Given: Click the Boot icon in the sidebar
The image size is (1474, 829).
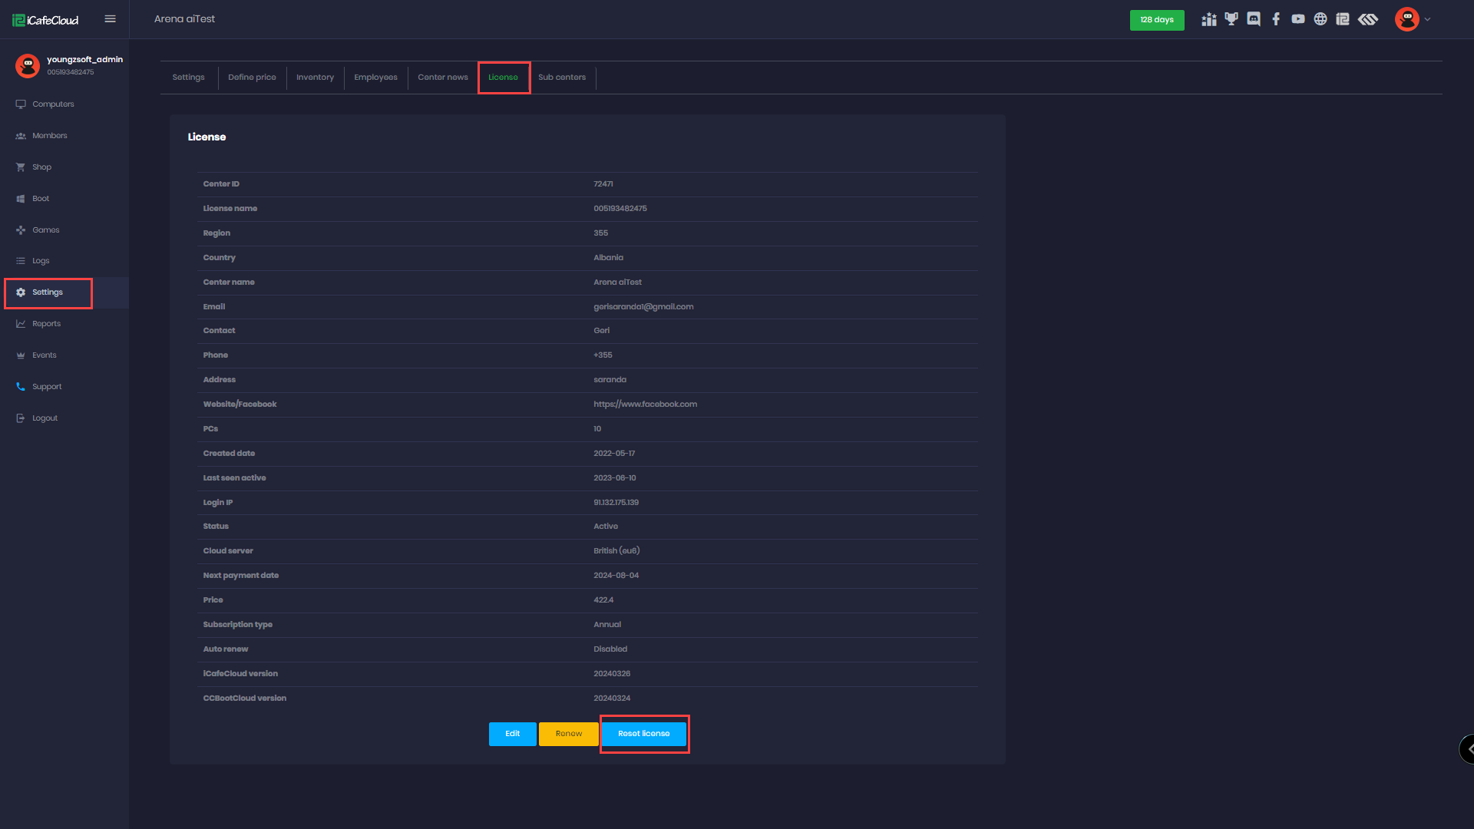Looking at the screenshot, I should 40,198.
